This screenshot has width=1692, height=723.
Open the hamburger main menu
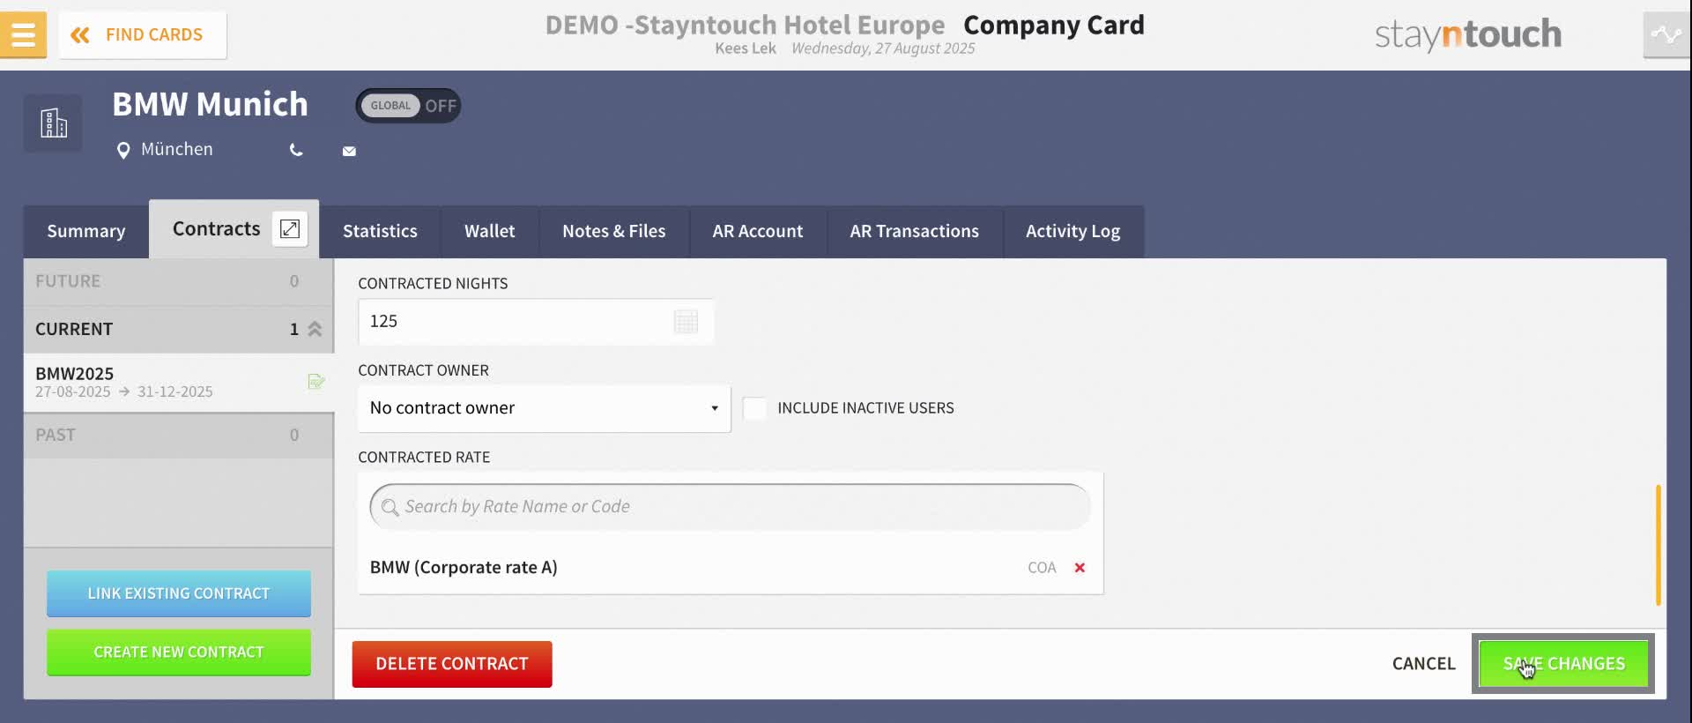point(23,34)
